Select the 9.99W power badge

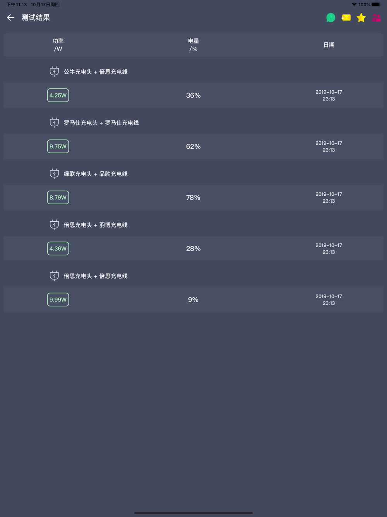58,300
